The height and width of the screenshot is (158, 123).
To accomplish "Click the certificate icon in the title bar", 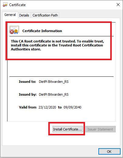I will point(5,5).
